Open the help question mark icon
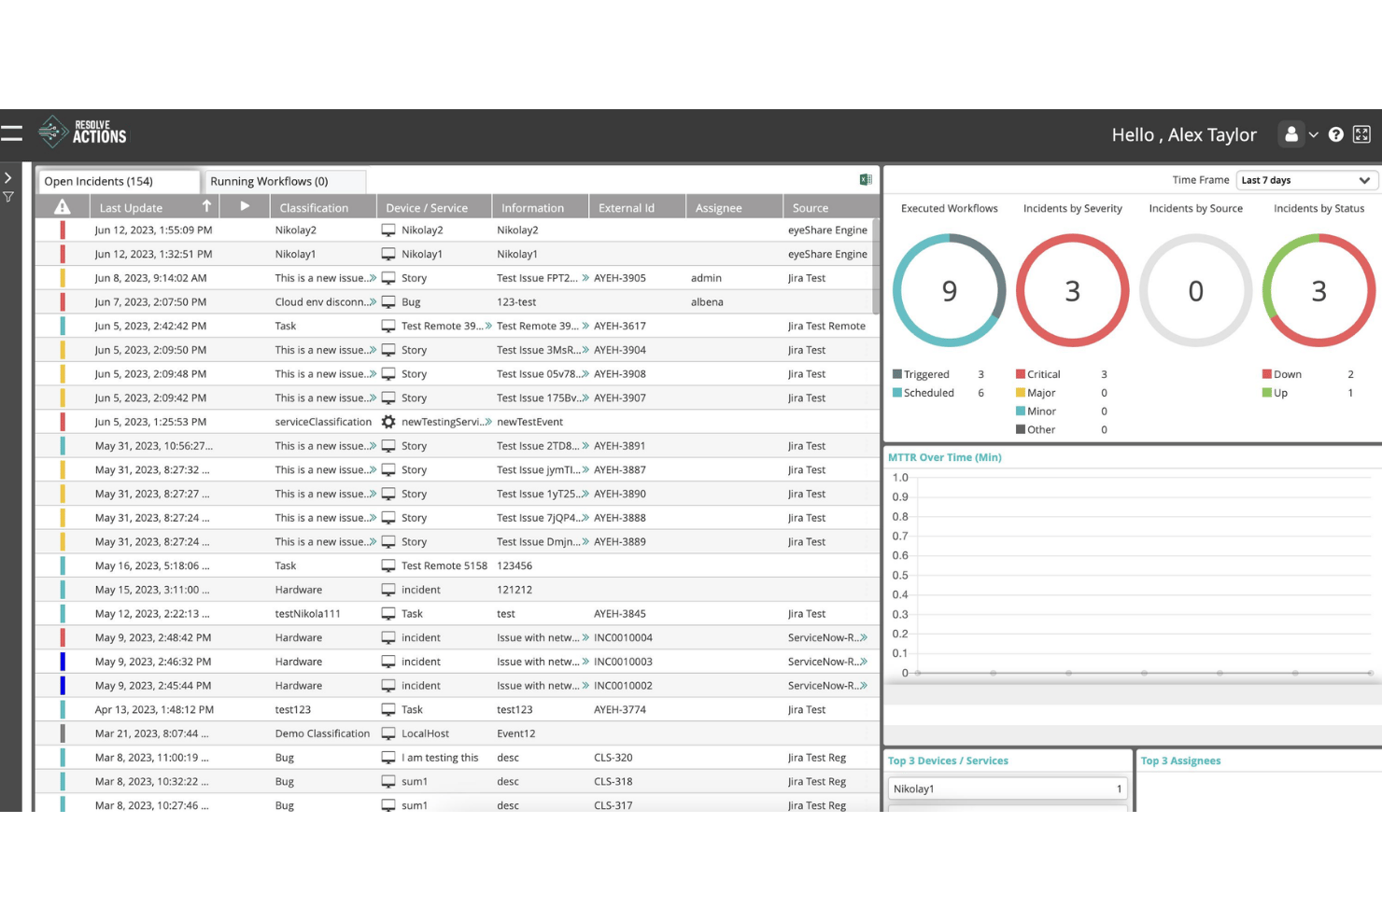The height and width of the screenshot is (921, 1382). [1336, 134]
